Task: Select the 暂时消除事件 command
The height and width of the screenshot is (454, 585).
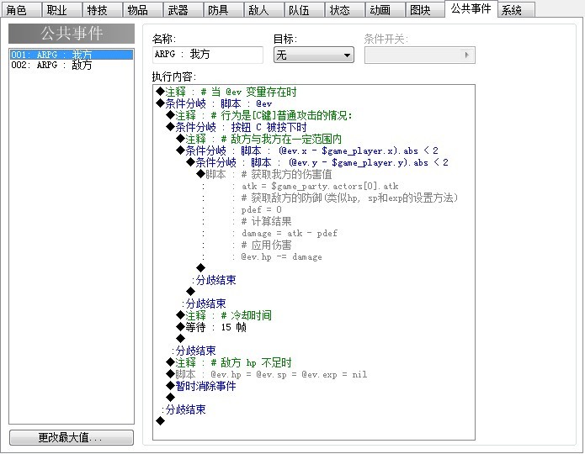Action: [x=201, y=386]
